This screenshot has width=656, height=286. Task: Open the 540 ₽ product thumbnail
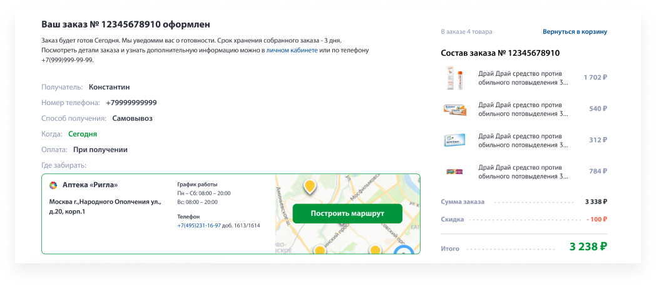pos(455,109)
